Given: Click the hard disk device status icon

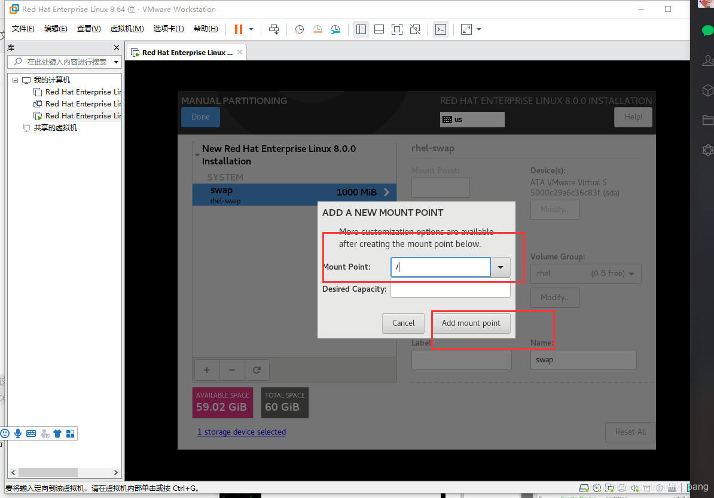Looking at the screenshot, I should point(584,488).
